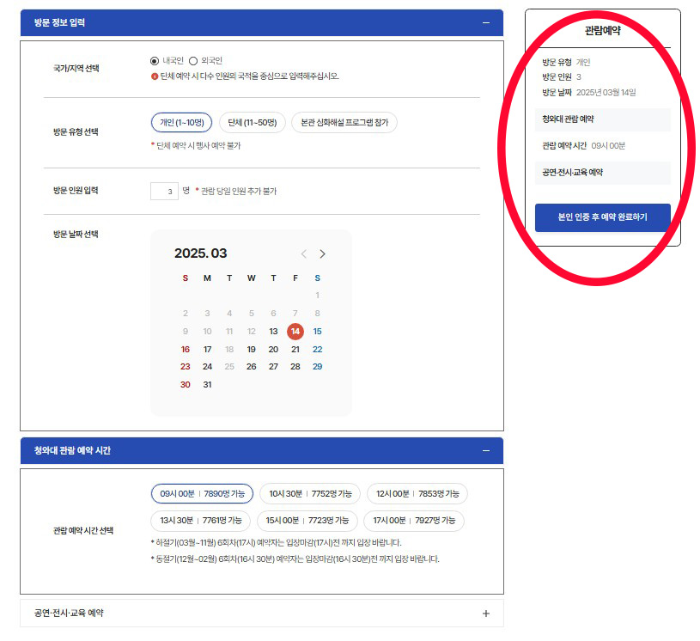Select March 26 on the calendar
Viewport: 700px width, 641px height.
(x=252, y=367)
